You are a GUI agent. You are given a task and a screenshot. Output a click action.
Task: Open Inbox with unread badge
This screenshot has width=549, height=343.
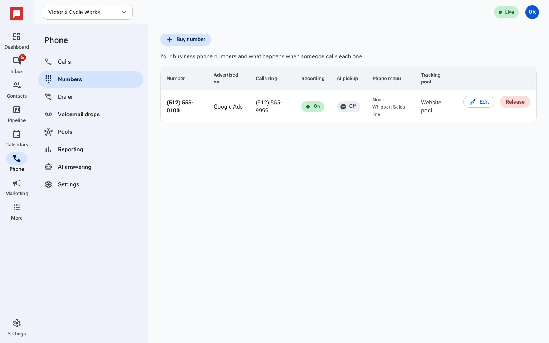pyautogui.click(x=17, y=66)
